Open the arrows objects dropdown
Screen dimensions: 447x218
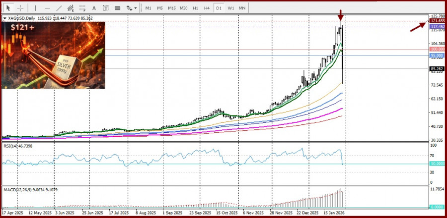tap(131, 8)
